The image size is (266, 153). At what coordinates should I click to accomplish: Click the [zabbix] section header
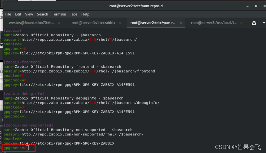click(x=12, y=31)
